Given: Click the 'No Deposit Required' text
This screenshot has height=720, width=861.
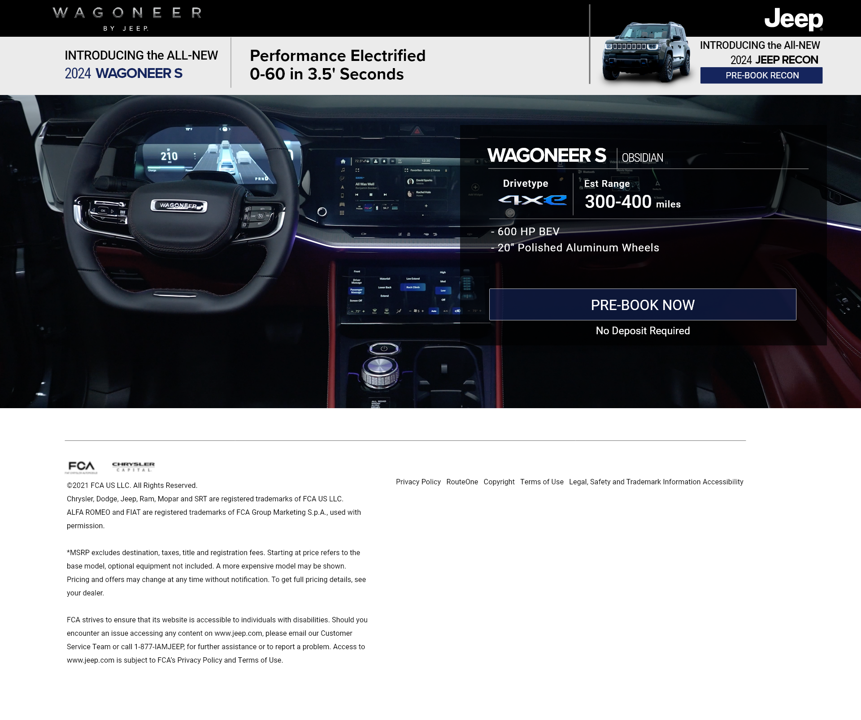Looking at the screenshot, I should tap(643, 331).
